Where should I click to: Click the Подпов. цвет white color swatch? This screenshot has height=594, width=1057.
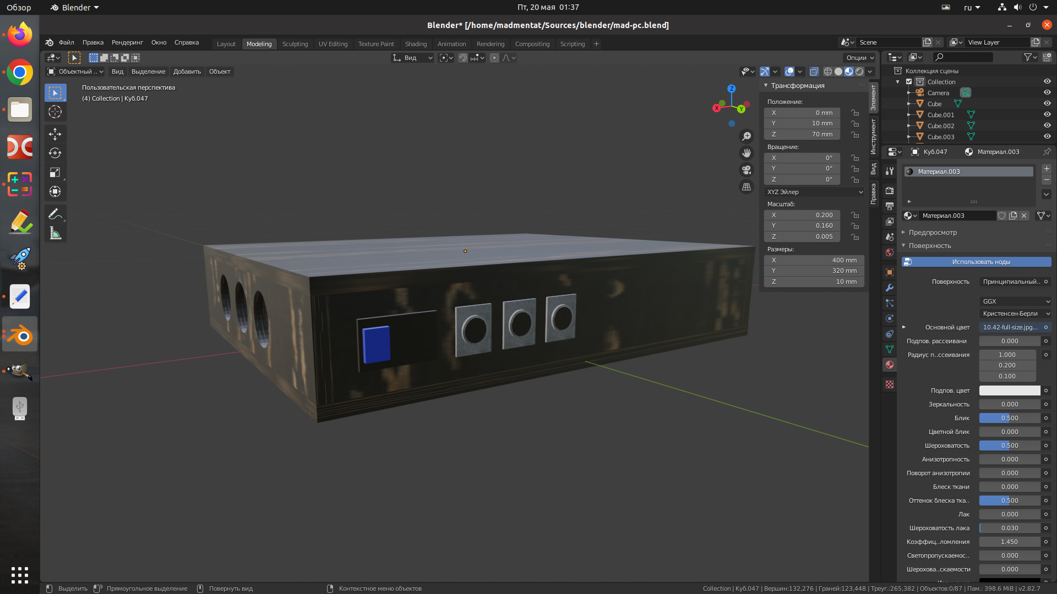click(x=1010, y=391)
